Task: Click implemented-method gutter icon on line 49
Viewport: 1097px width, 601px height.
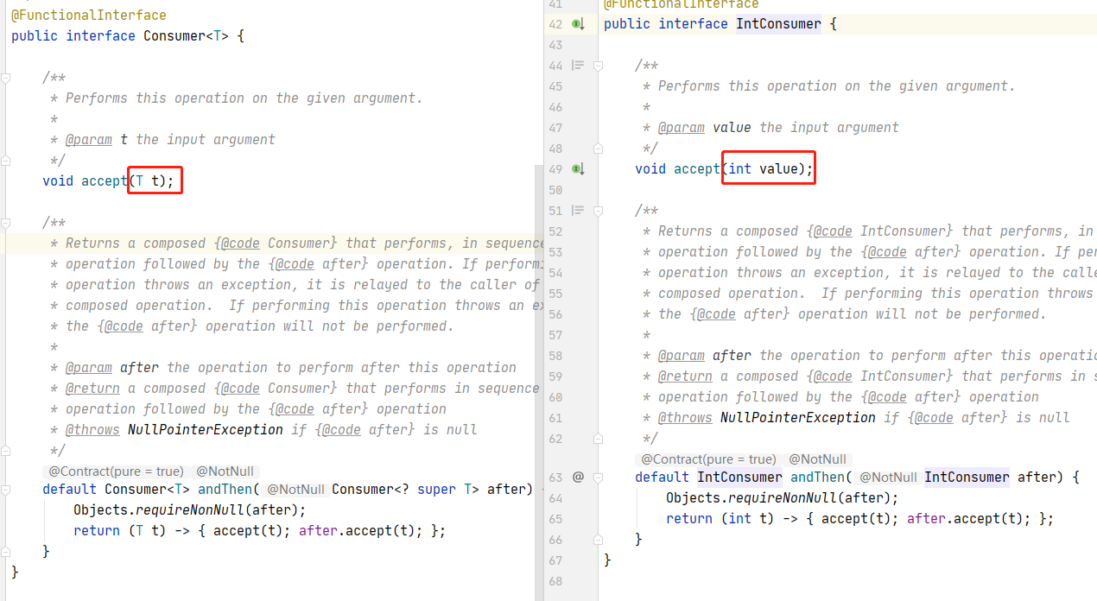Action: coord(578,169)
